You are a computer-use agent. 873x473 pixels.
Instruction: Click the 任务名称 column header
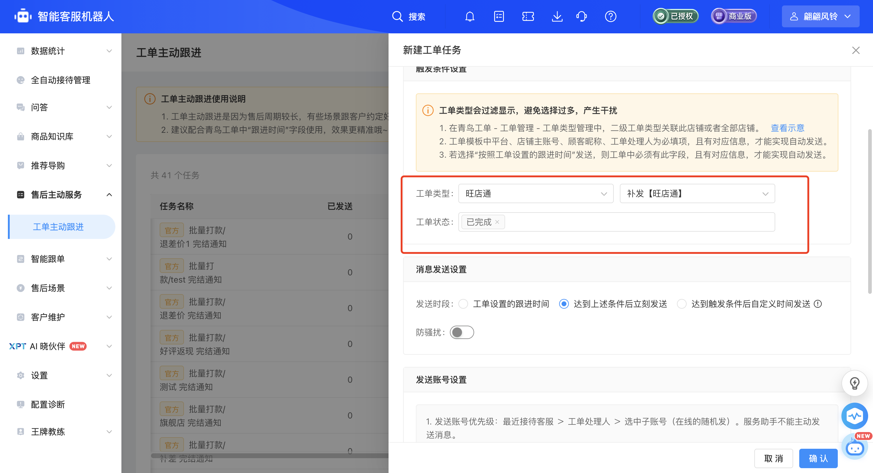point(177,206)
